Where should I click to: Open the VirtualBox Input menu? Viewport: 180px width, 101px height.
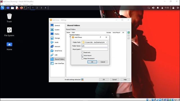click(19, 4)
